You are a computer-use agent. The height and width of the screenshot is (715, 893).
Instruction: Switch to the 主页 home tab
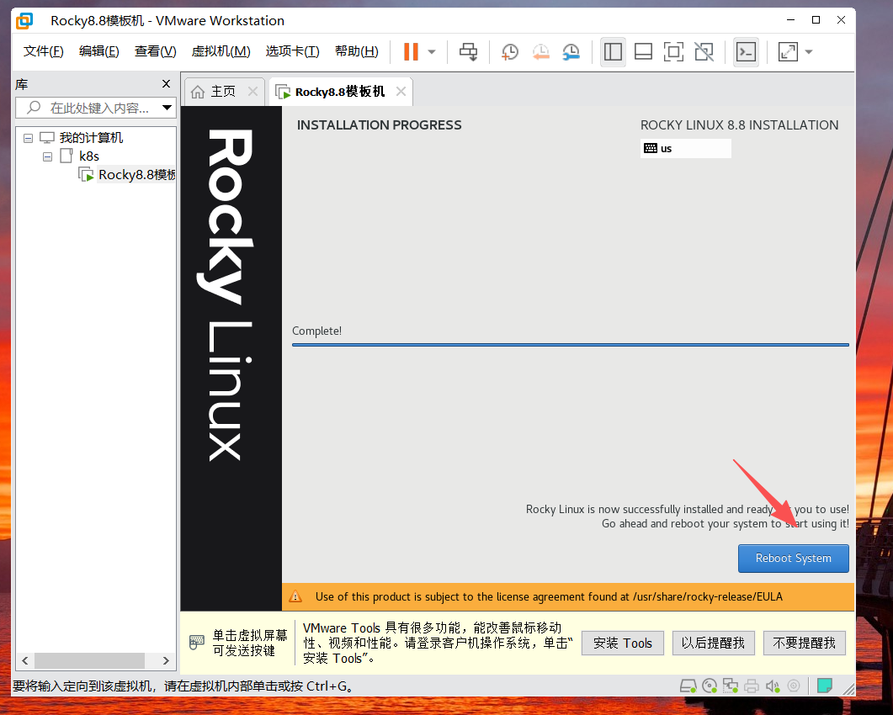point(223,92)
